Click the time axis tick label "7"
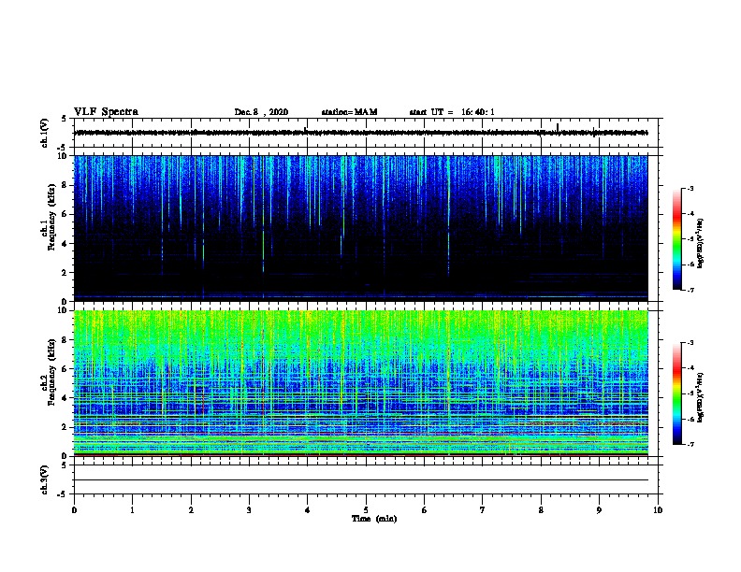Image resolution: width=741 pixels, height=572 pixels. 483,510
